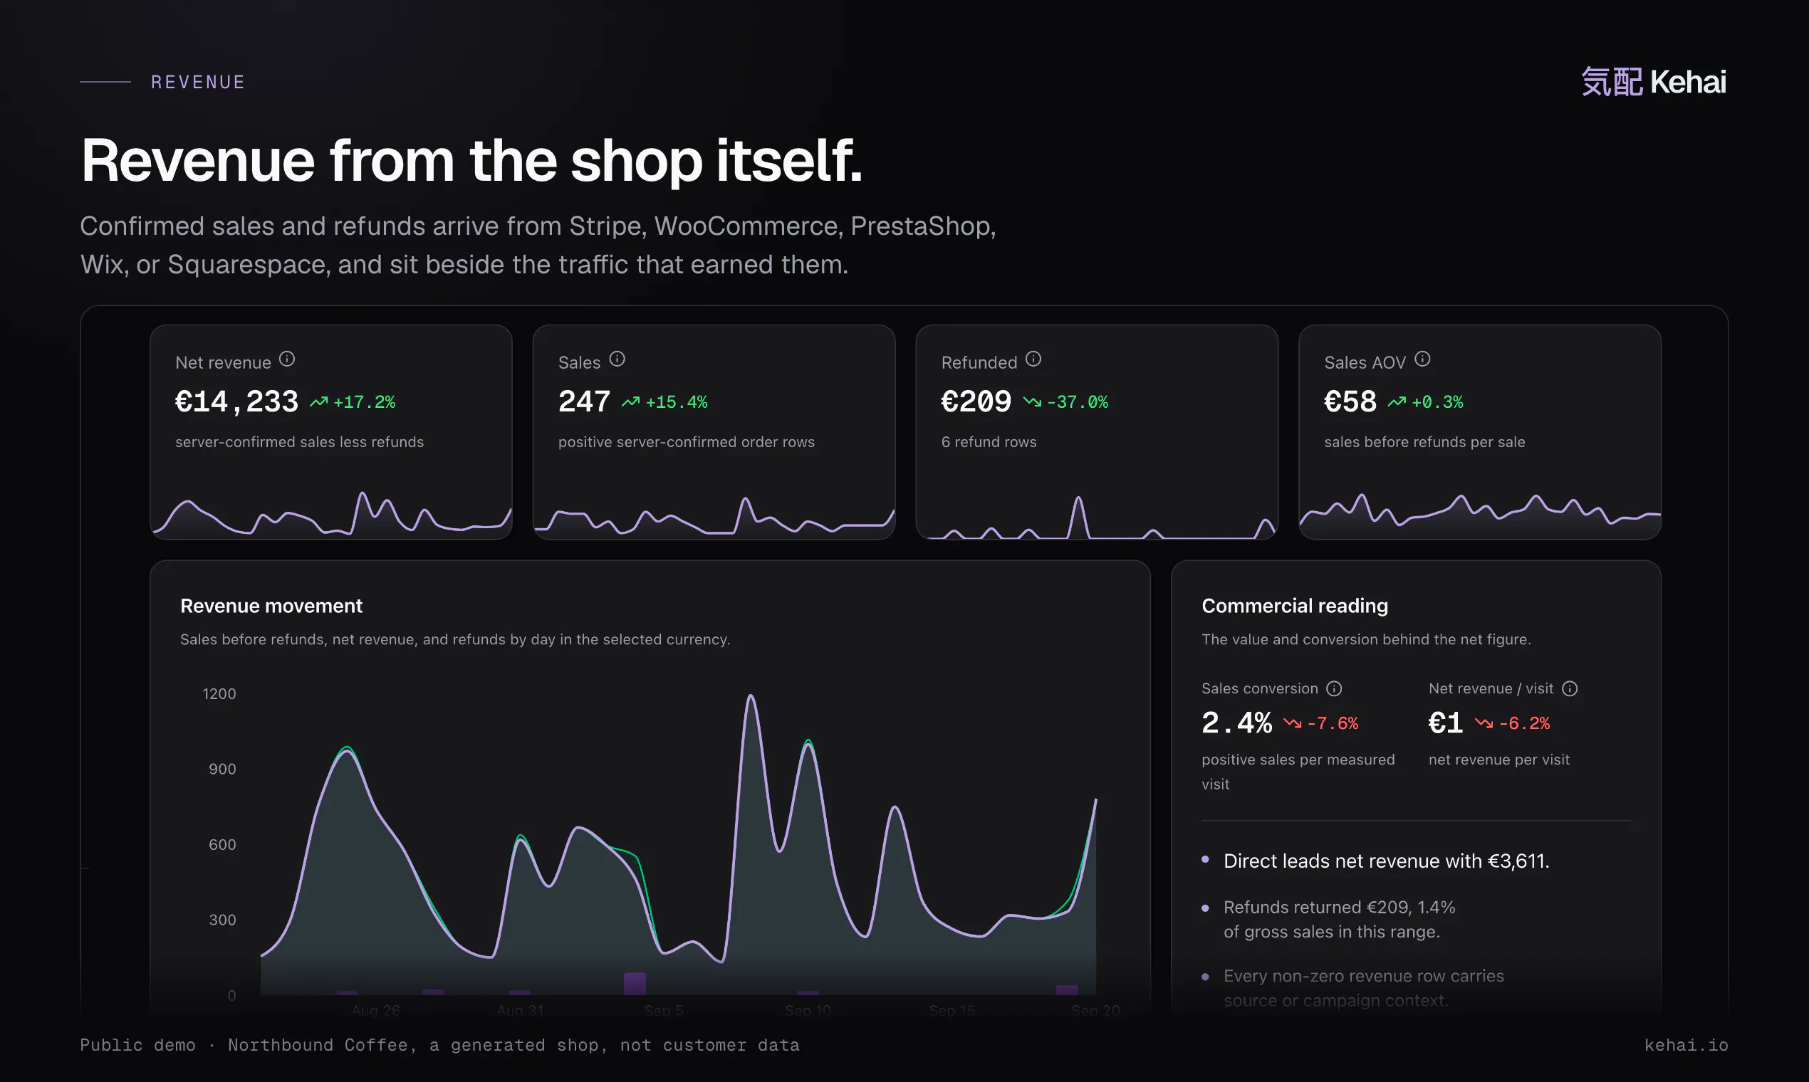Click the Commercial reading heading

coord(1295,606)
